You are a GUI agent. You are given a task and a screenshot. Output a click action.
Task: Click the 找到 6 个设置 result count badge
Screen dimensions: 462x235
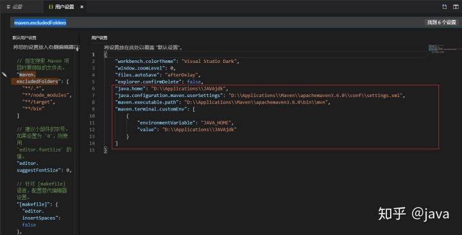441,22
